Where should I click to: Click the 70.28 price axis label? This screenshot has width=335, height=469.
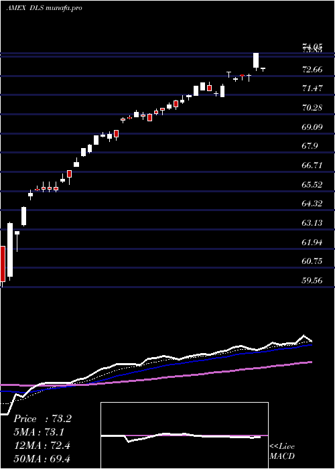(x=312, y=108)
